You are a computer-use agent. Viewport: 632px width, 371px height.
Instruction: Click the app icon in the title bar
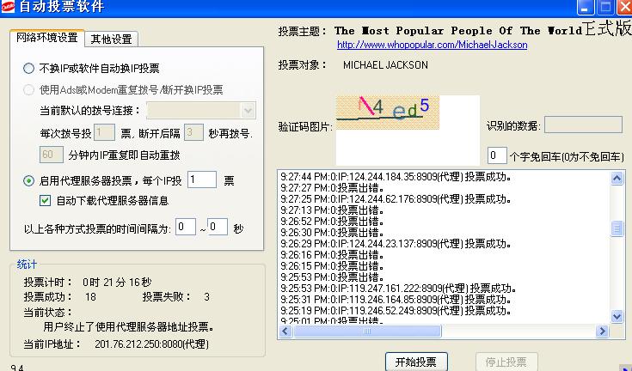[9, 8]
